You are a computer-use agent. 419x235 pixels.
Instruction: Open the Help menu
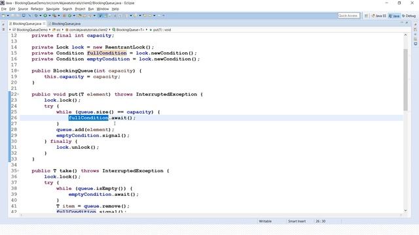coord(115,8)
